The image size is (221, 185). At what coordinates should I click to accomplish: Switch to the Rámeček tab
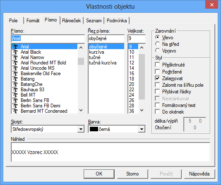pos(72,21)
